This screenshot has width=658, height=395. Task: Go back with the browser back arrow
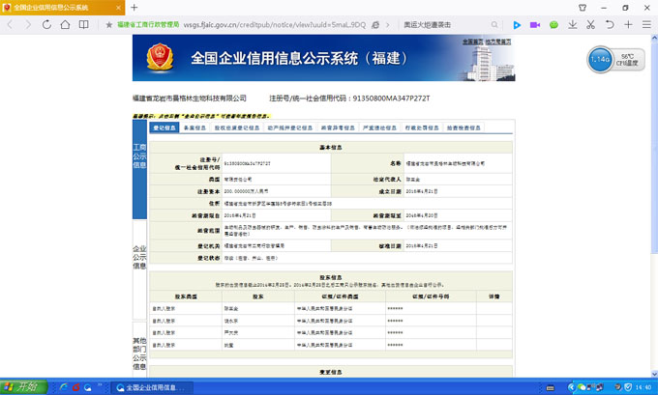pyautogui.click(x=10, y=25)
